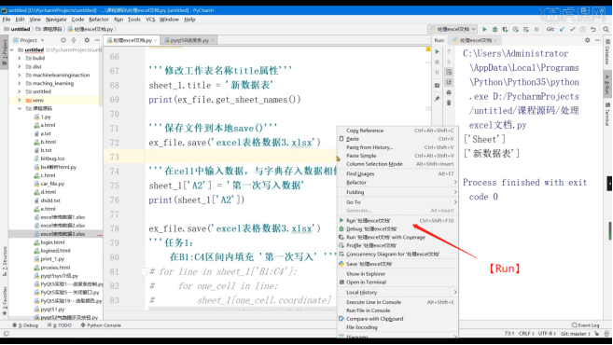This screenshot has width=613, height=345.
Task: Locate the current file in the Project tree
Action: [63, 40]
